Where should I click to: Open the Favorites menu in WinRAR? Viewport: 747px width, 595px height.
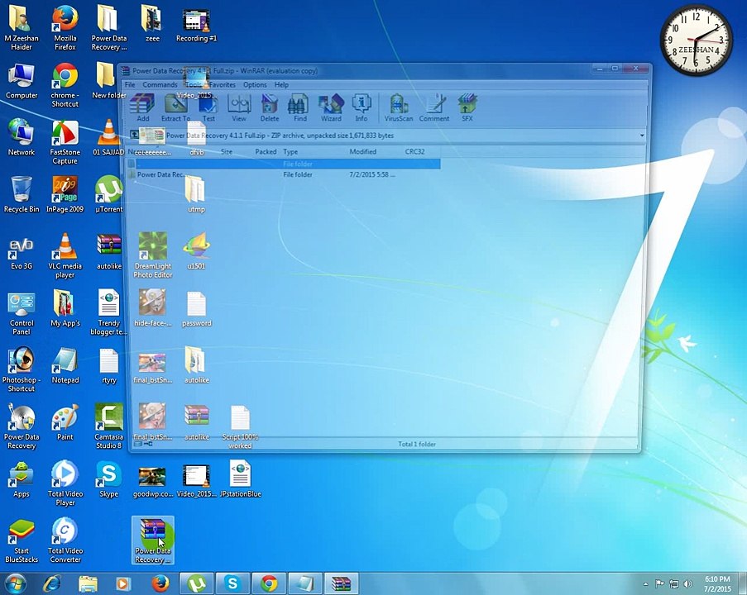[x=222, y=85]
